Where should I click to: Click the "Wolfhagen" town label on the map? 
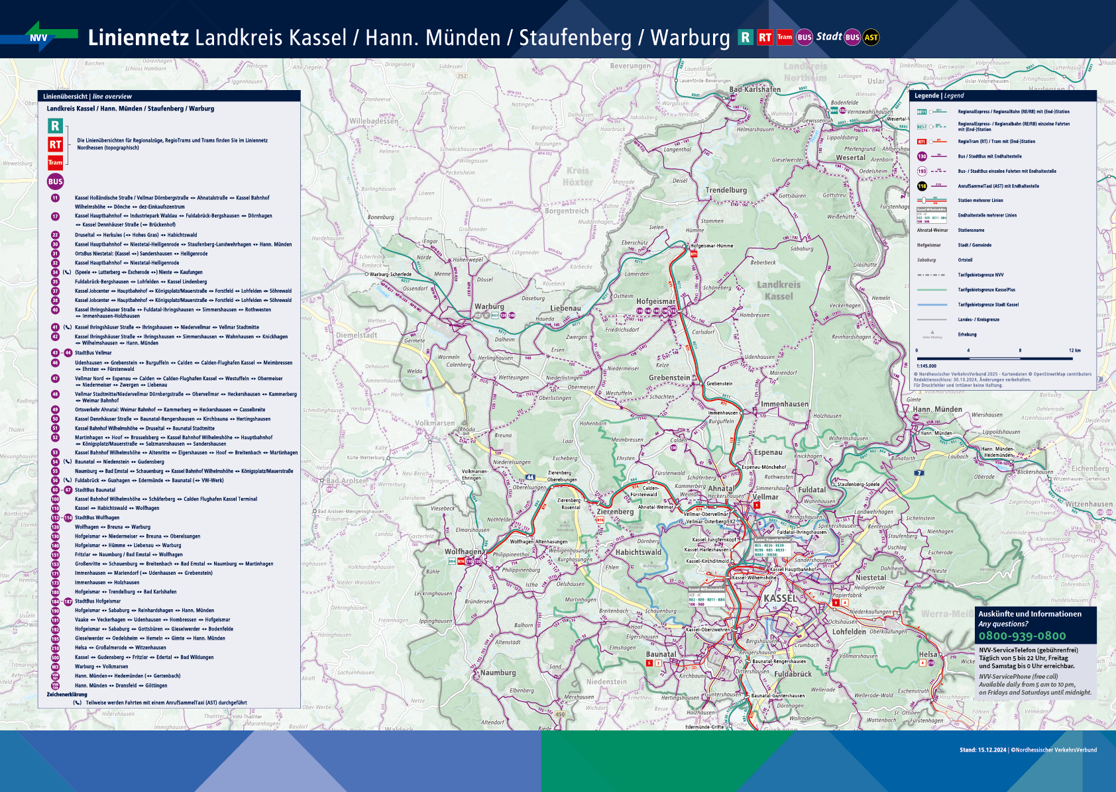point(463,552)
